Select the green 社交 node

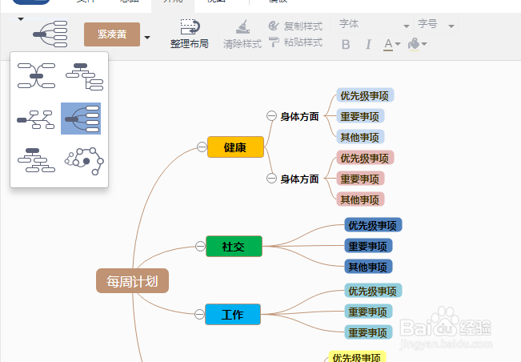(234, 247)
